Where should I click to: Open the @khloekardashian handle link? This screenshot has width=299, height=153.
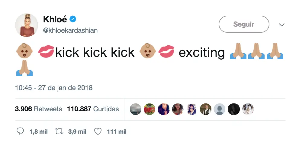pos(70,30)
